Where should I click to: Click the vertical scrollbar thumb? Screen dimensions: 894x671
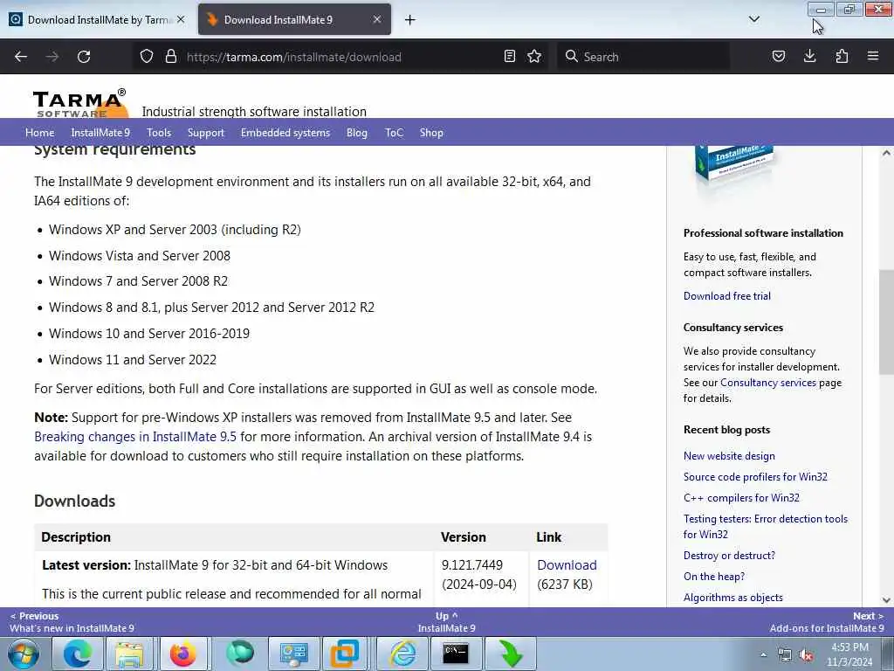pyautogui.click(x=886, y=322)
